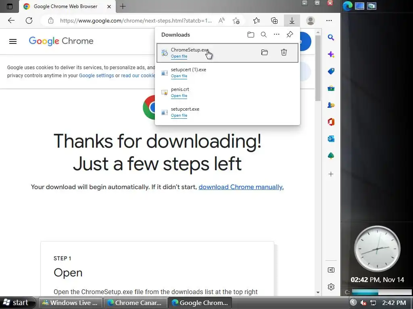Open sidebar Games icon
The image size is (413, 309).
point(331,105)
